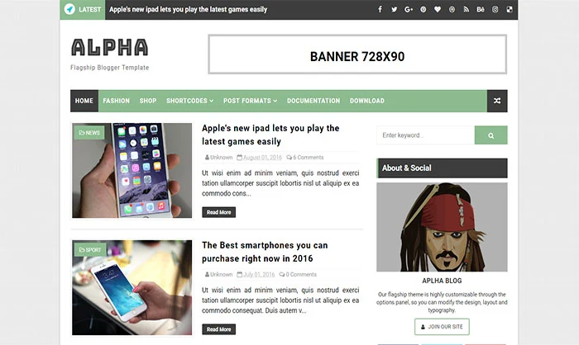579x345 pixels.
Task: Select the Fashion menu item
Action: [117, 101]
